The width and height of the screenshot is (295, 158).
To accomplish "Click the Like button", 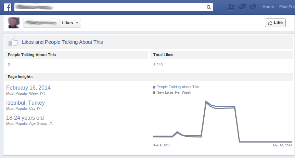I will 275,23.
